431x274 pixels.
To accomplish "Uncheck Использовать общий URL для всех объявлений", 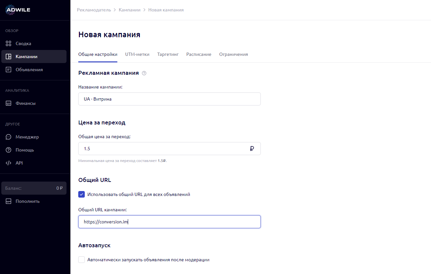I will pos(82,194).
